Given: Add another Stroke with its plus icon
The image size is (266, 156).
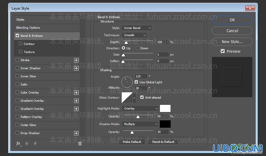Looking at the screenshot, I should [x=76, y=60].
